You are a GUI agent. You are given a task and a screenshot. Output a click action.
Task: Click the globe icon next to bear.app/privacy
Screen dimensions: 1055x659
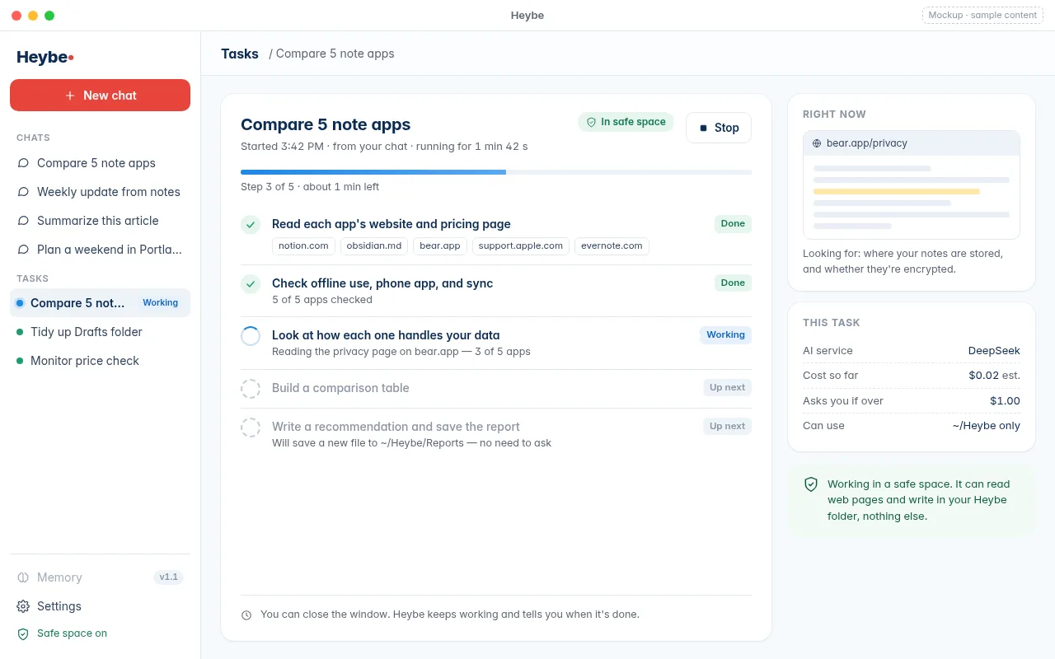click(817, 143)
